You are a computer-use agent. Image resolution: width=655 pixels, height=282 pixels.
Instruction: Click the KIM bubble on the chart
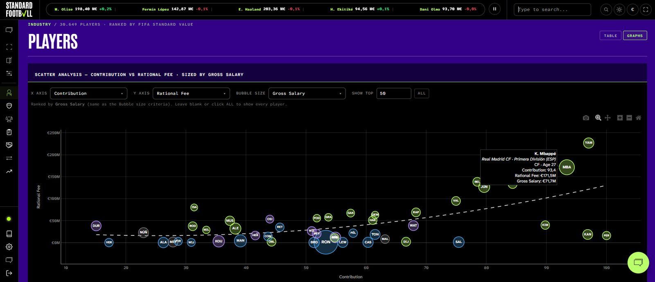[x=545, y=225]
